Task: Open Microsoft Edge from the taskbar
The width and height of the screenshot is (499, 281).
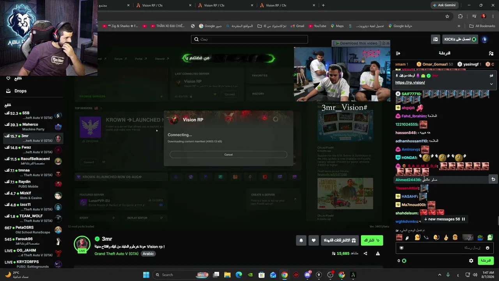Action: [x=239, y=275]
